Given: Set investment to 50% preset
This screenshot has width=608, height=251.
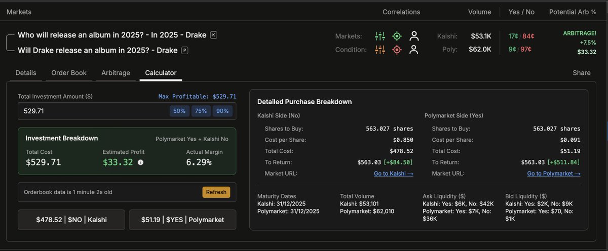Looking at the screenshot, I should pos(179,111).
